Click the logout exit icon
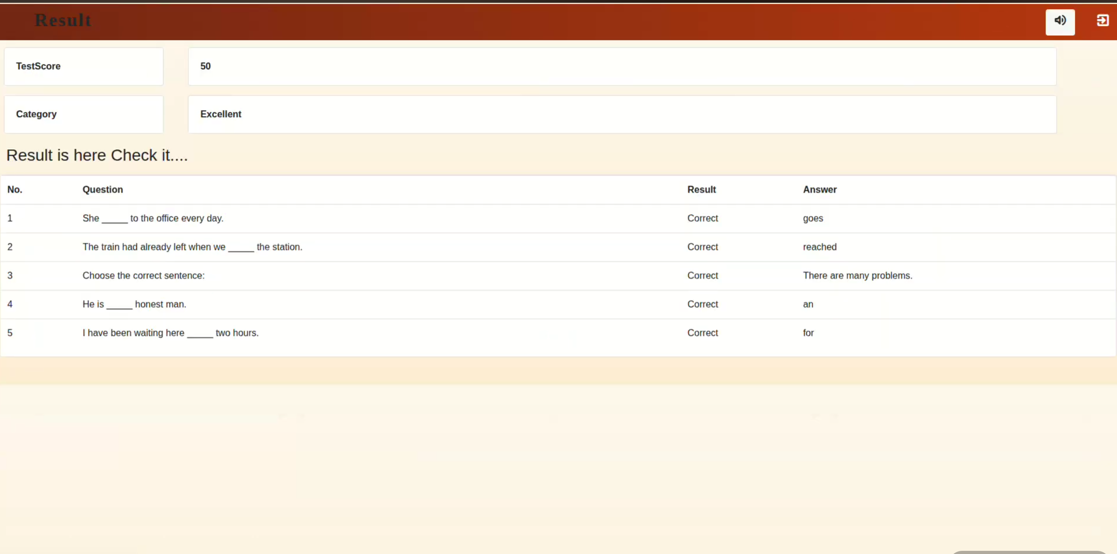1117x554 pixels. point(1103,20)
